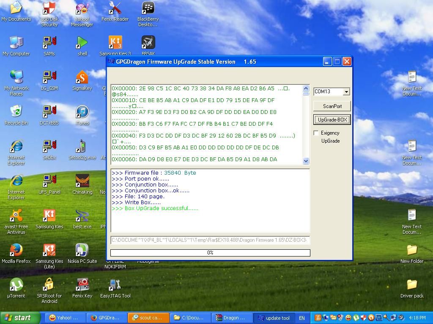
Task: Select the Fenix Reader desktop icon
Action: 115,11
